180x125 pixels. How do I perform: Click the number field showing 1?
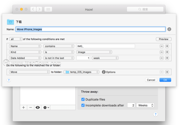pos(83,58)
